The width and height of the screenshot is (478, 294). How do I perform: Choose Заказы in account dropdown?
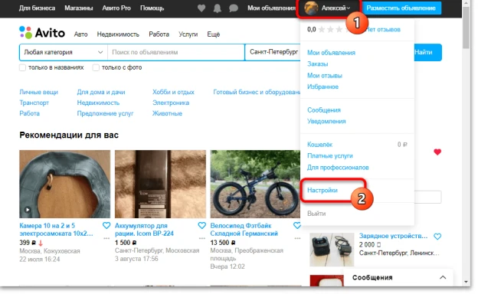tap(318, 64)
